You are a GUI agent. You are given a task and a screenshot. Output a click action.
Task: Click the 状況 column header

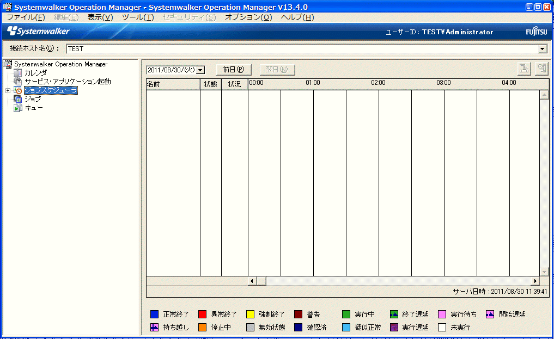235,84
